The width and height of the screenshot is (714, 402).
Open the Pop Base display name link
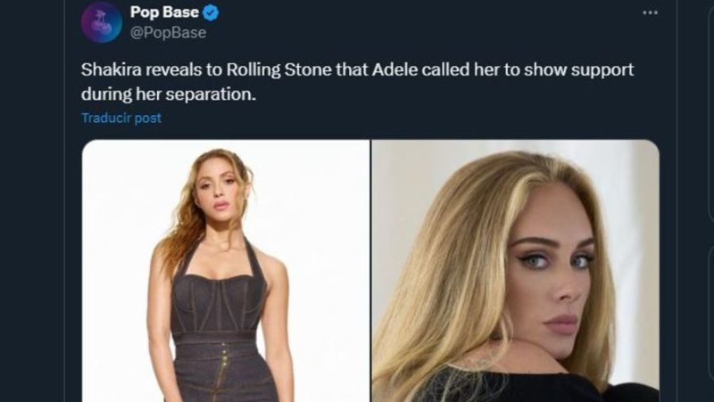[x=164, y=12]
